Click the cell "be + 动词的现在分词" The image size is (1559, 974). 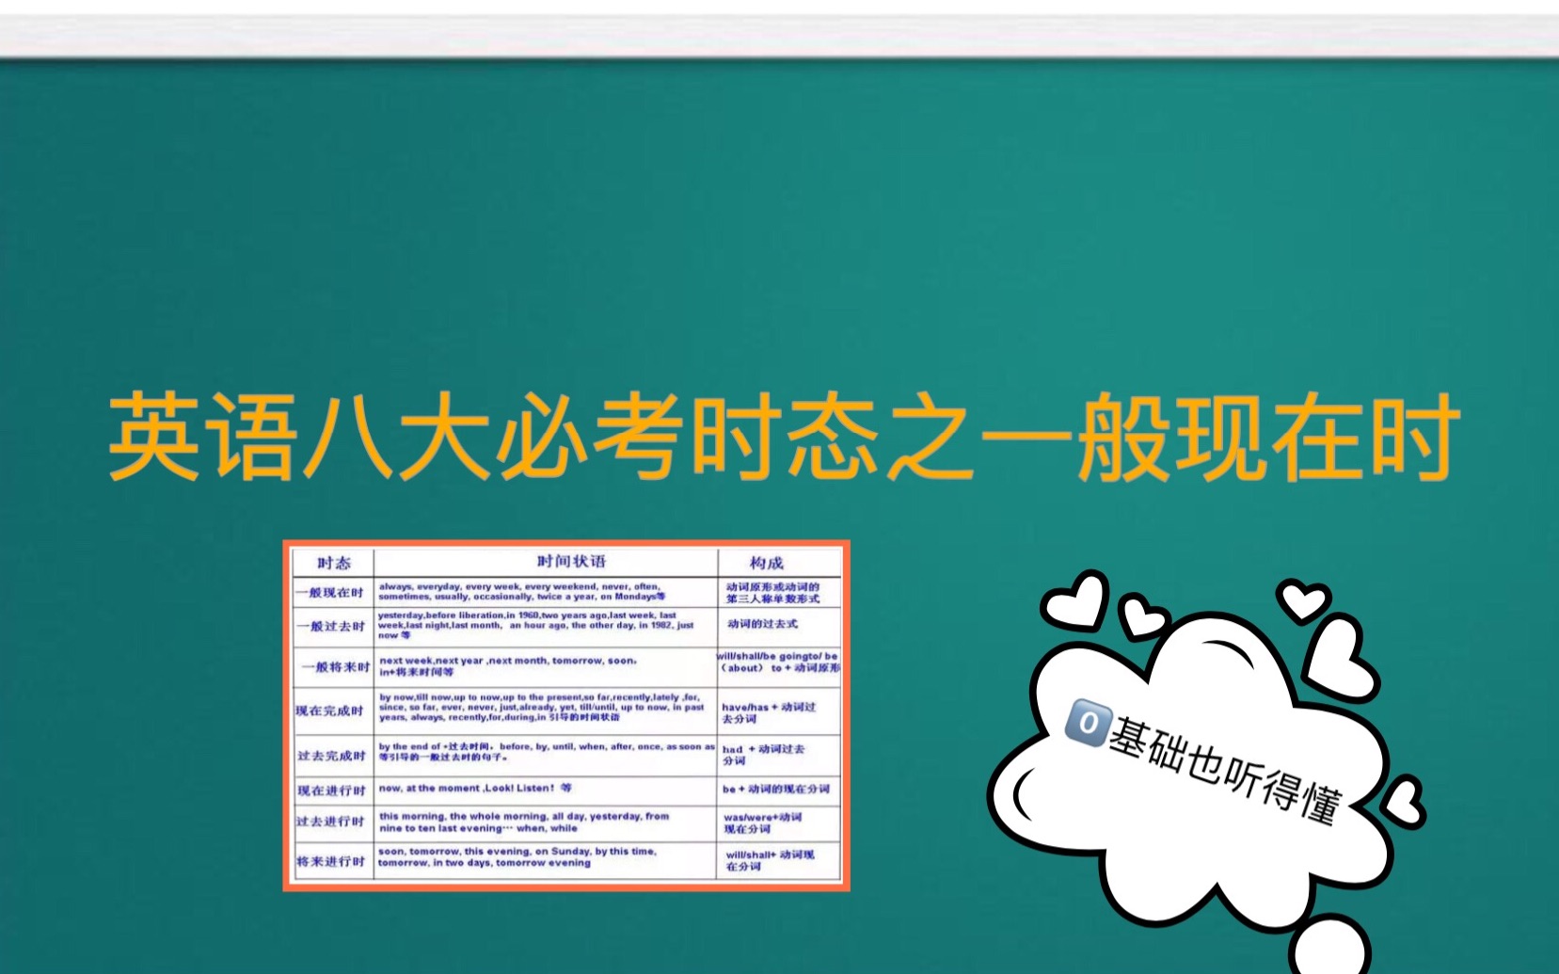click(x=779, y=790)
